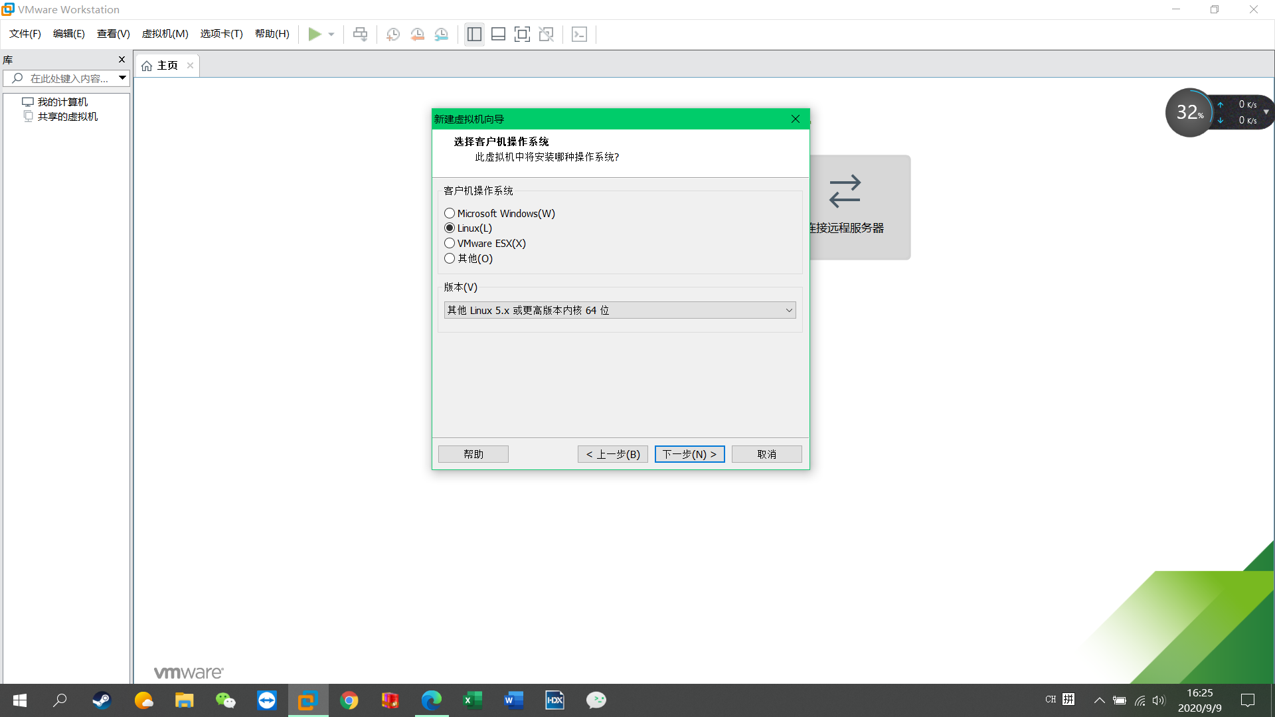Open Microsoft Edge from the taskbar
The height and width of the screenshot is (717, 1275).
[x=432, y=700]
